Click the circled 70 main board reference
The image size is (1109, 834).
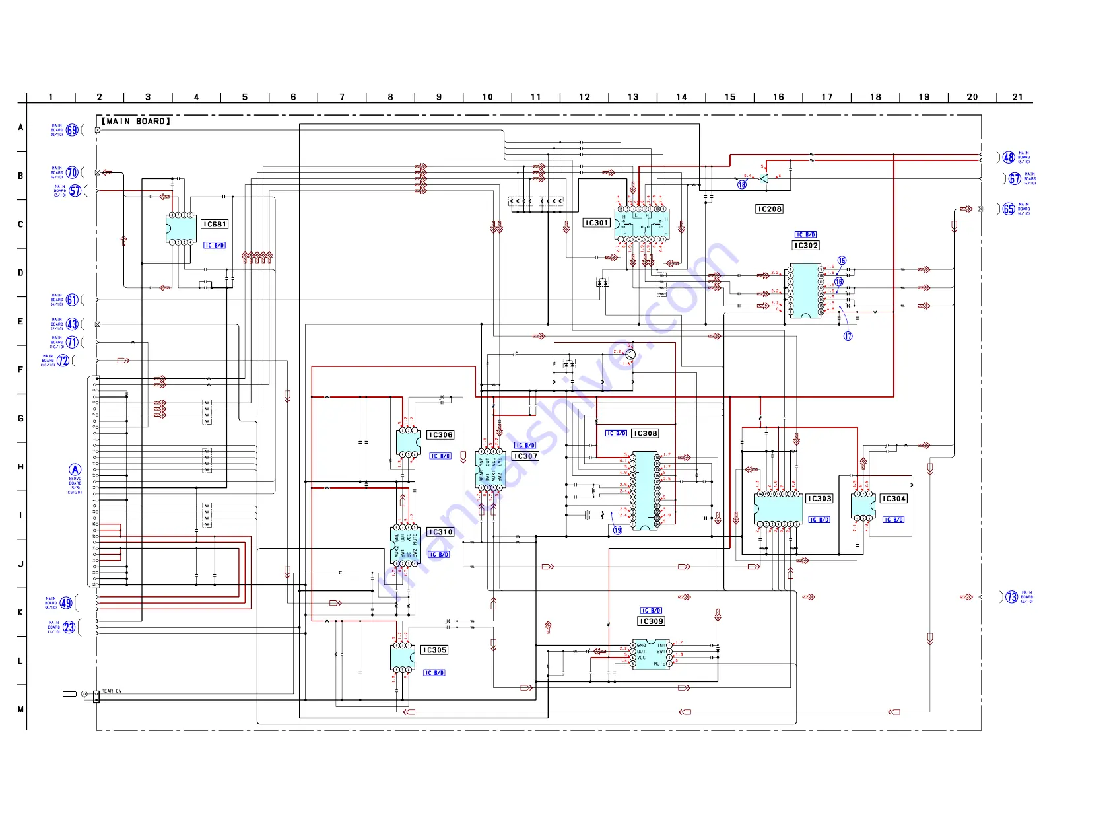pyautogui.click(x=72, y=173)
